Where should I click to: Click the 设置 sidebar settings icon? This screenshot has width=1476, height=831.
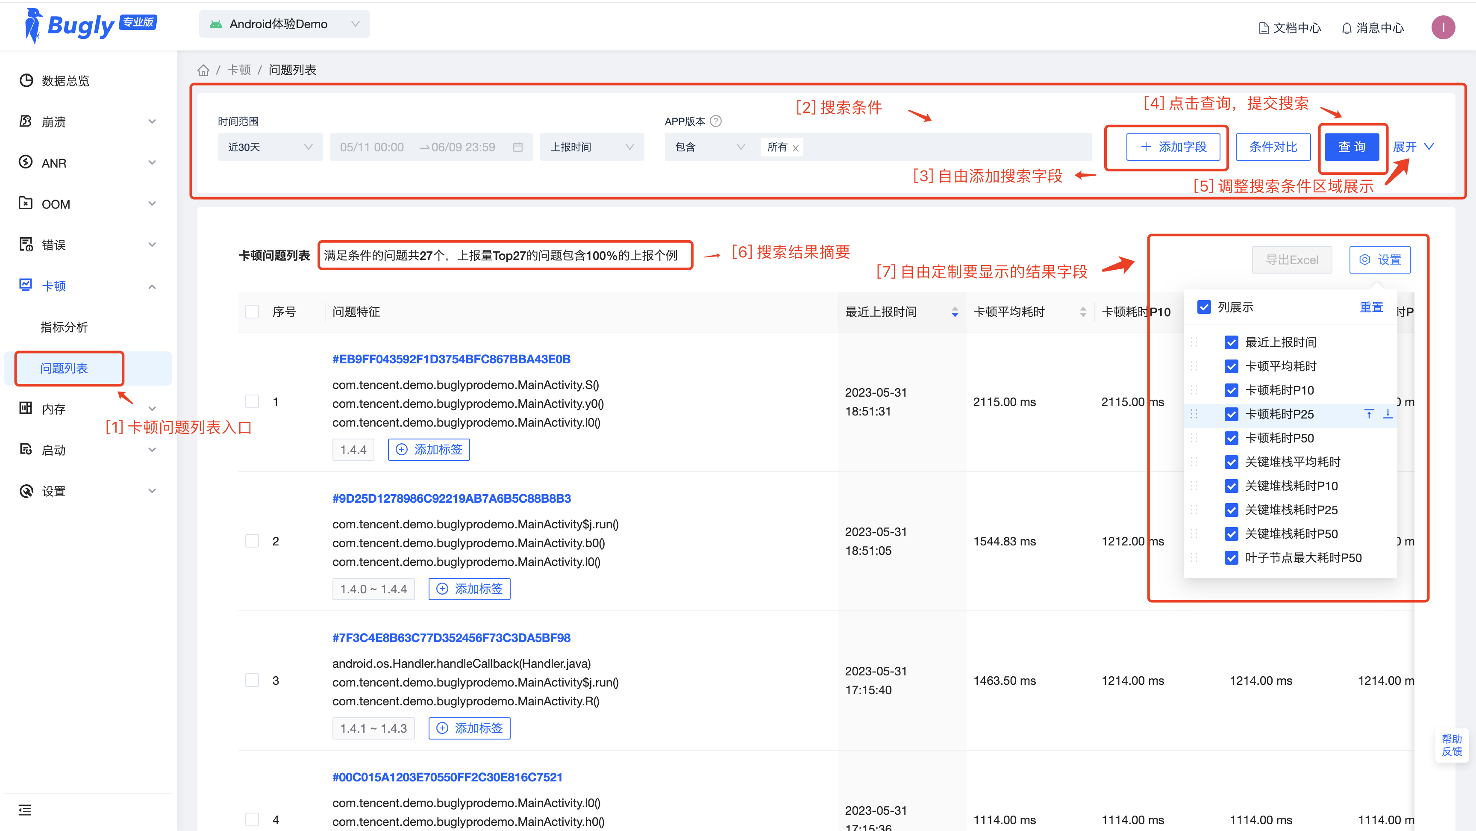(26, 491)
